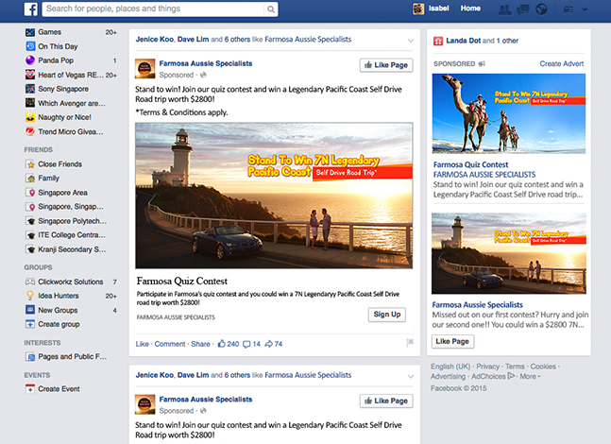Click the thumbs-up count 240 icon
The height and width of the screenshot is (444, 611).
tap(222, 344)
